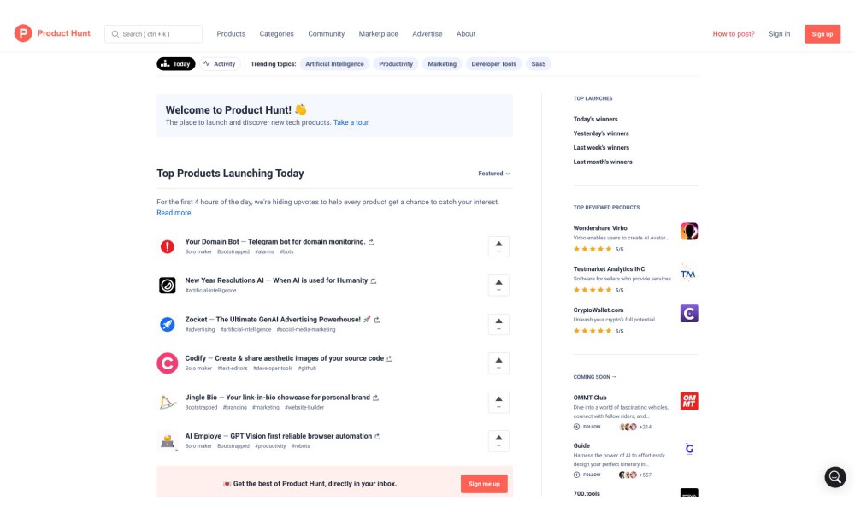Screen dimensions: 855x513
Task: Click the search magnifier icon in search box
Action: pos(115,34)
